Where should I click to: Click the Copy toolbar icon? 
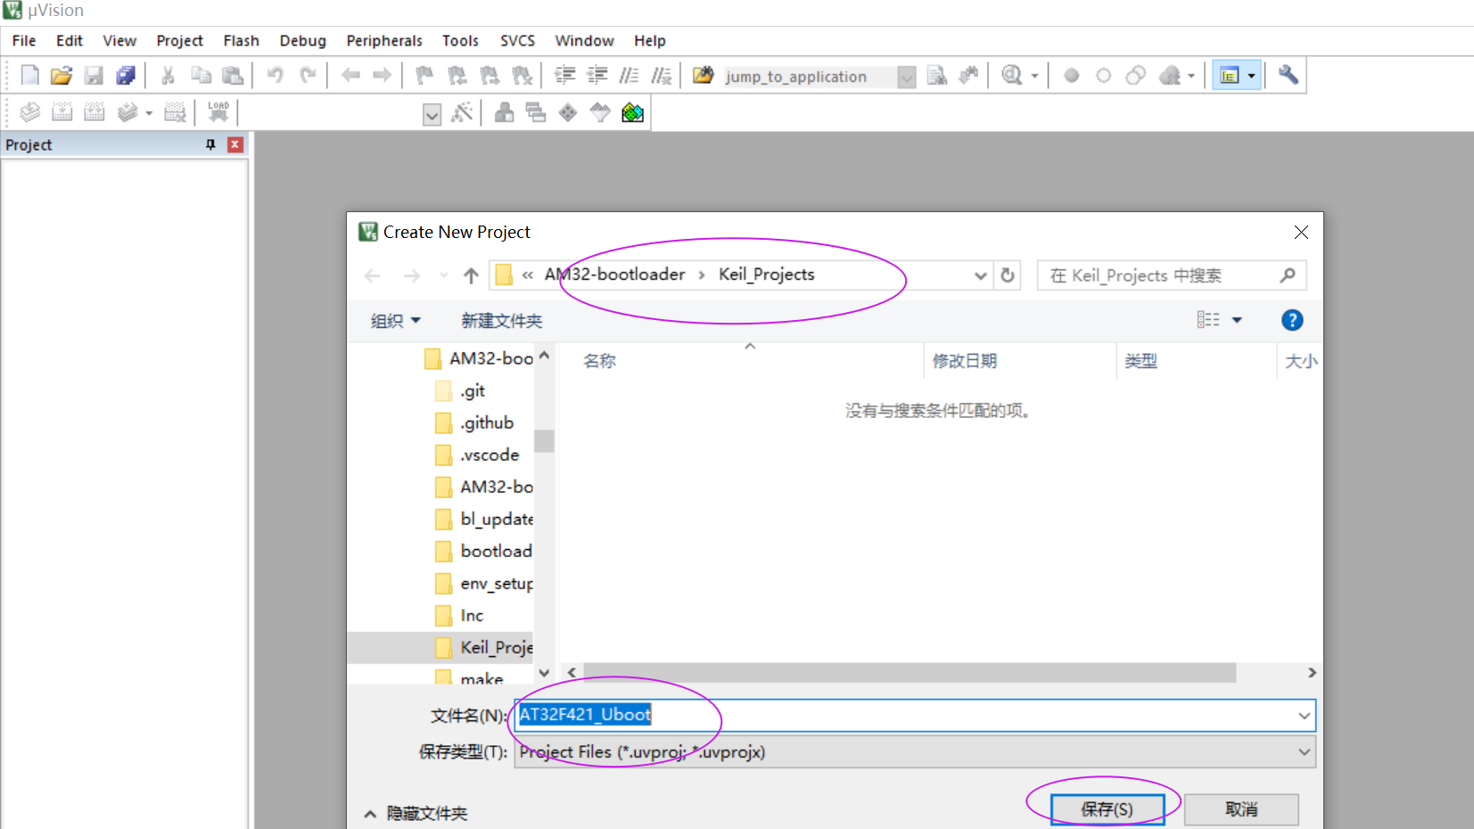pyautogui.click(x=201, y=76)
